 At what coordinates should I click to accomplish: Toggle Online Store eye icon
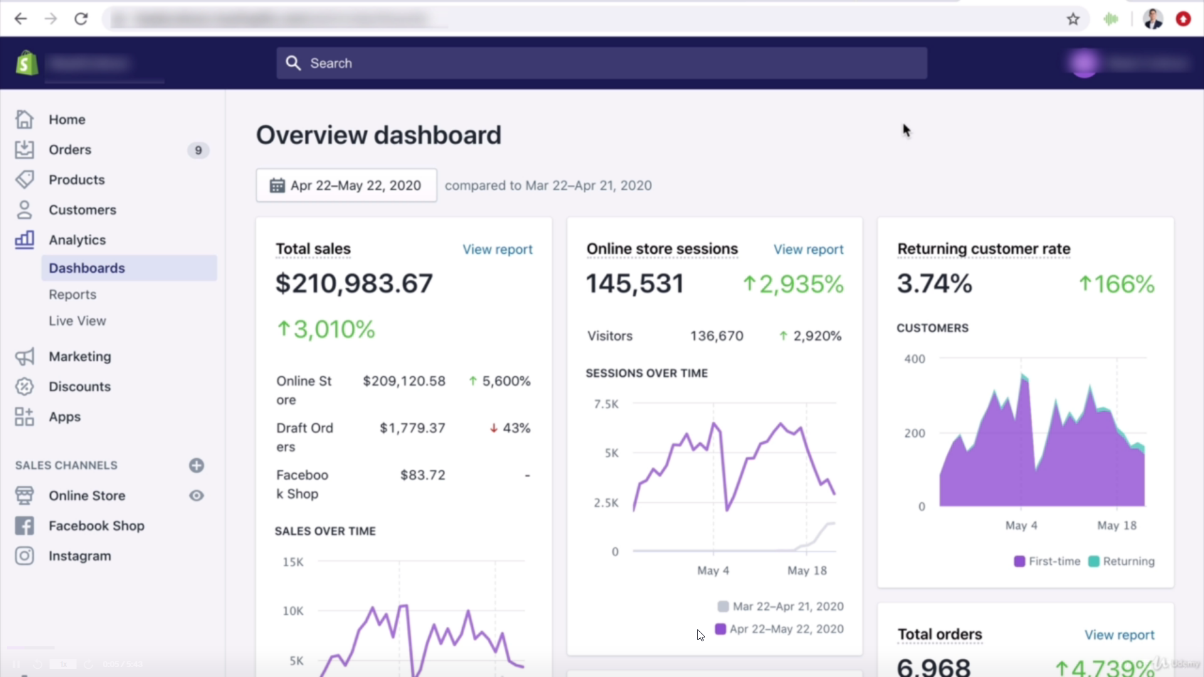[196, 496]
